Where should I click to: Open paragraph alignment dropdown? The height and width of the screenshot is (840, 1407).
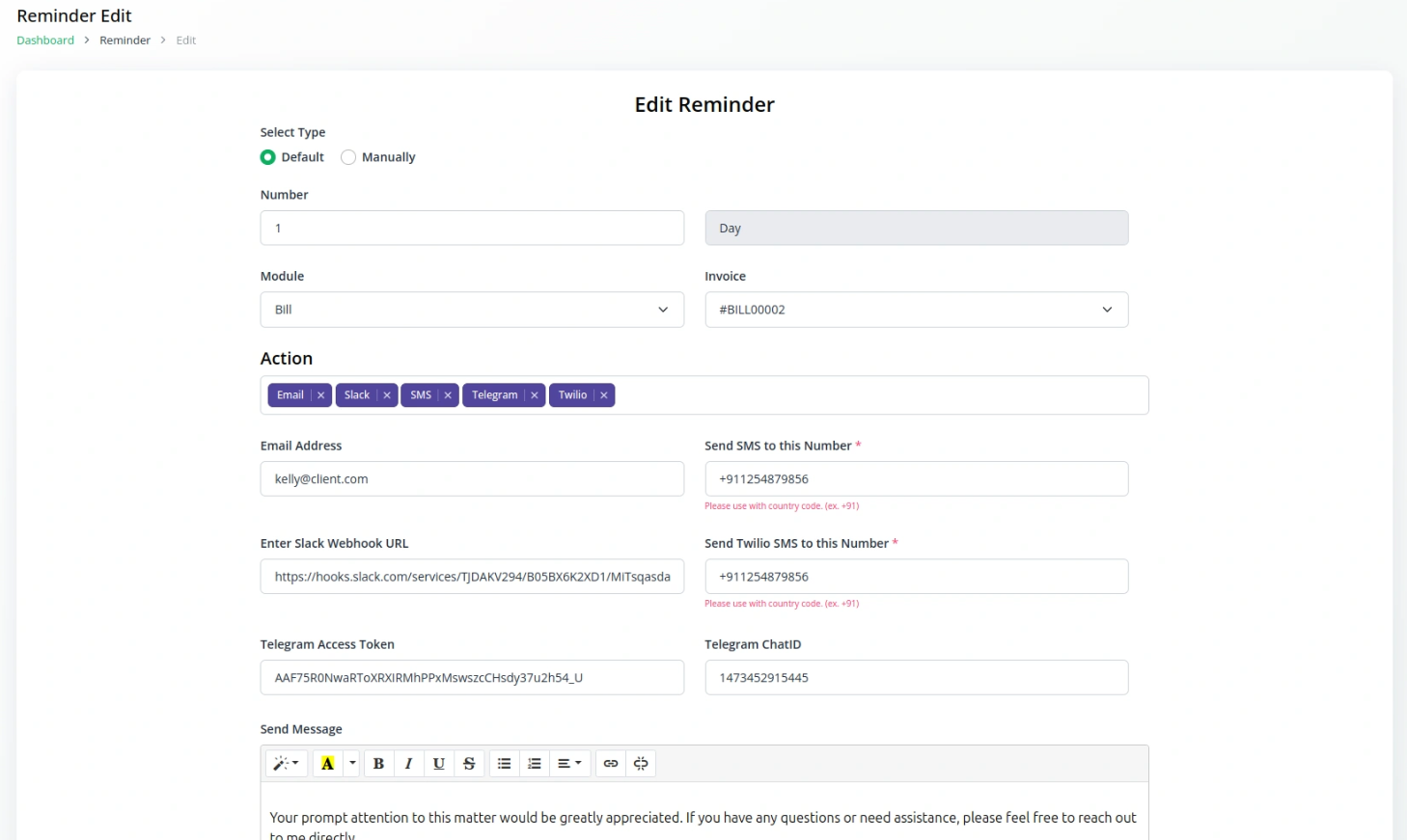click(569, 764)
